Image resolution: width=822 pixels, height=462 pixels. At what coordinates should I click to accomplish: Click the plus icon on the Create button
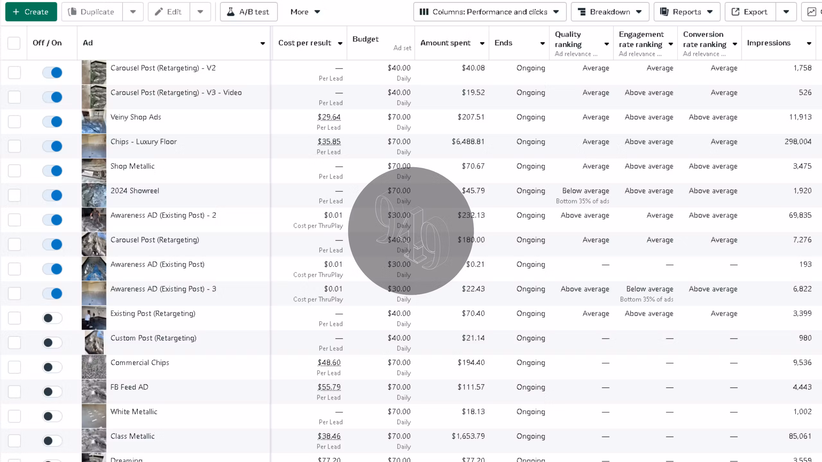click(x=16, y=12)
